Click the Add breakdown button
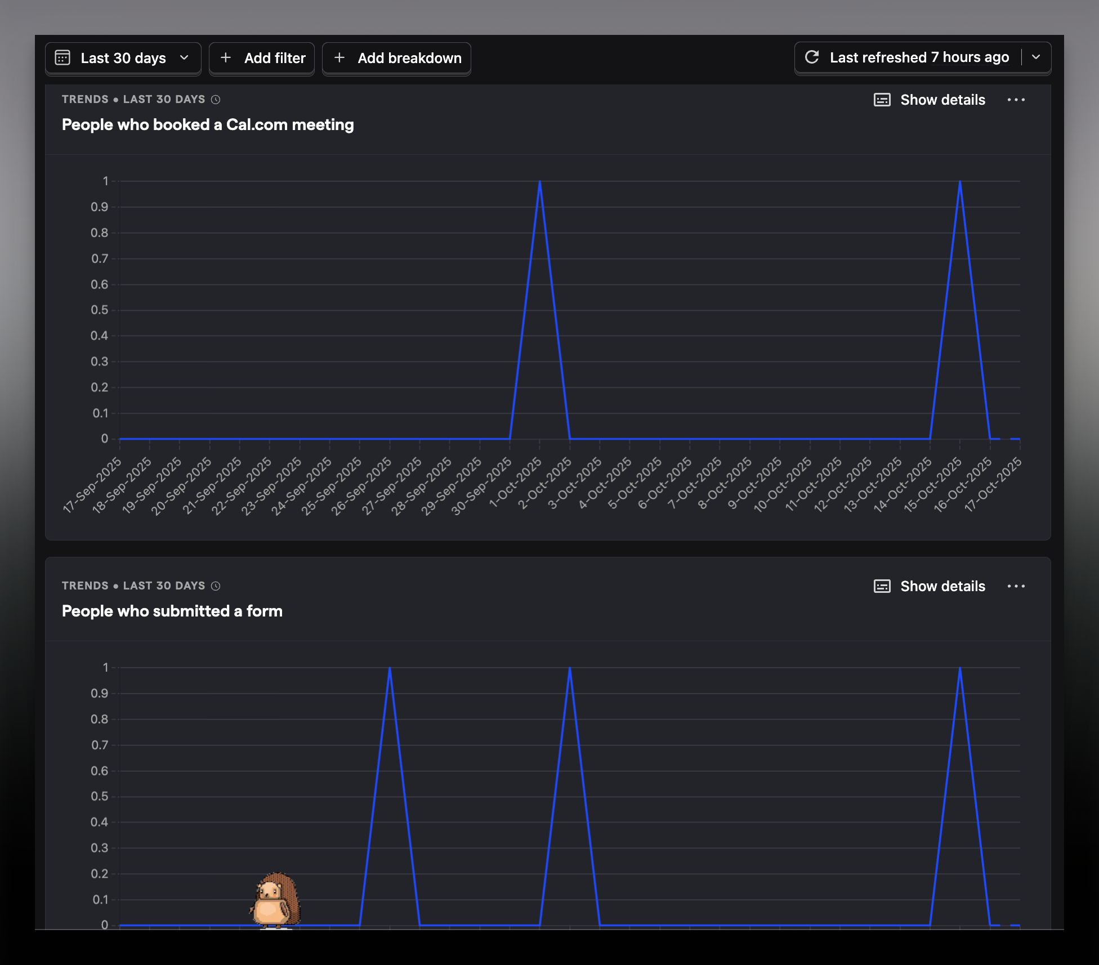Viewport: 1099px width, 965px height. tap(397, 58)
